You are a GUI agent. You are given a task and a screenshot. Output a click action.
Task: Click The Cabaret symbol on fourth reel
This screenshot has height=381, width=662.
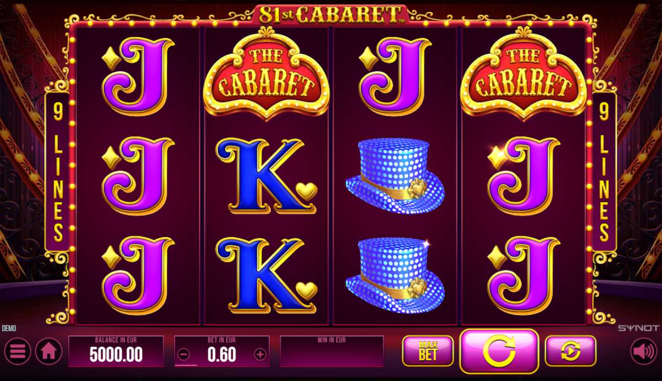[524, 73]
